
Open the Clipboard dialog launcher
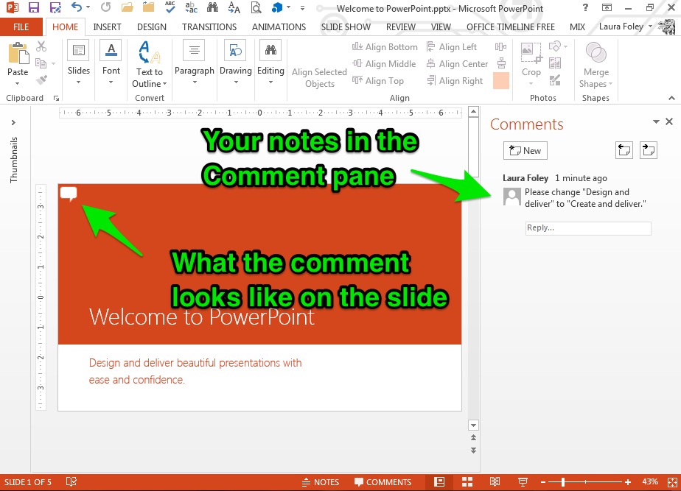click(x=56, y=99)
